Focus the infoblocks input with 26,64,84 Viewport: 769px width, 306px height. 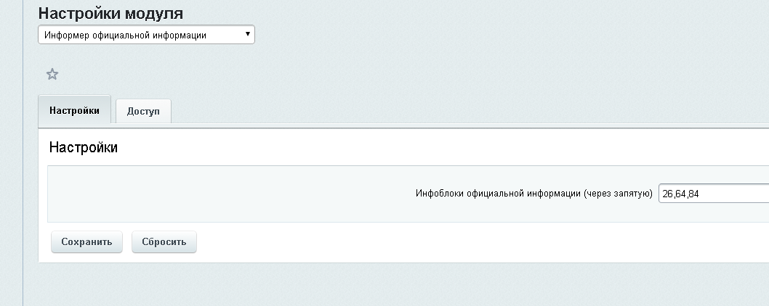(x=714, y=194)
